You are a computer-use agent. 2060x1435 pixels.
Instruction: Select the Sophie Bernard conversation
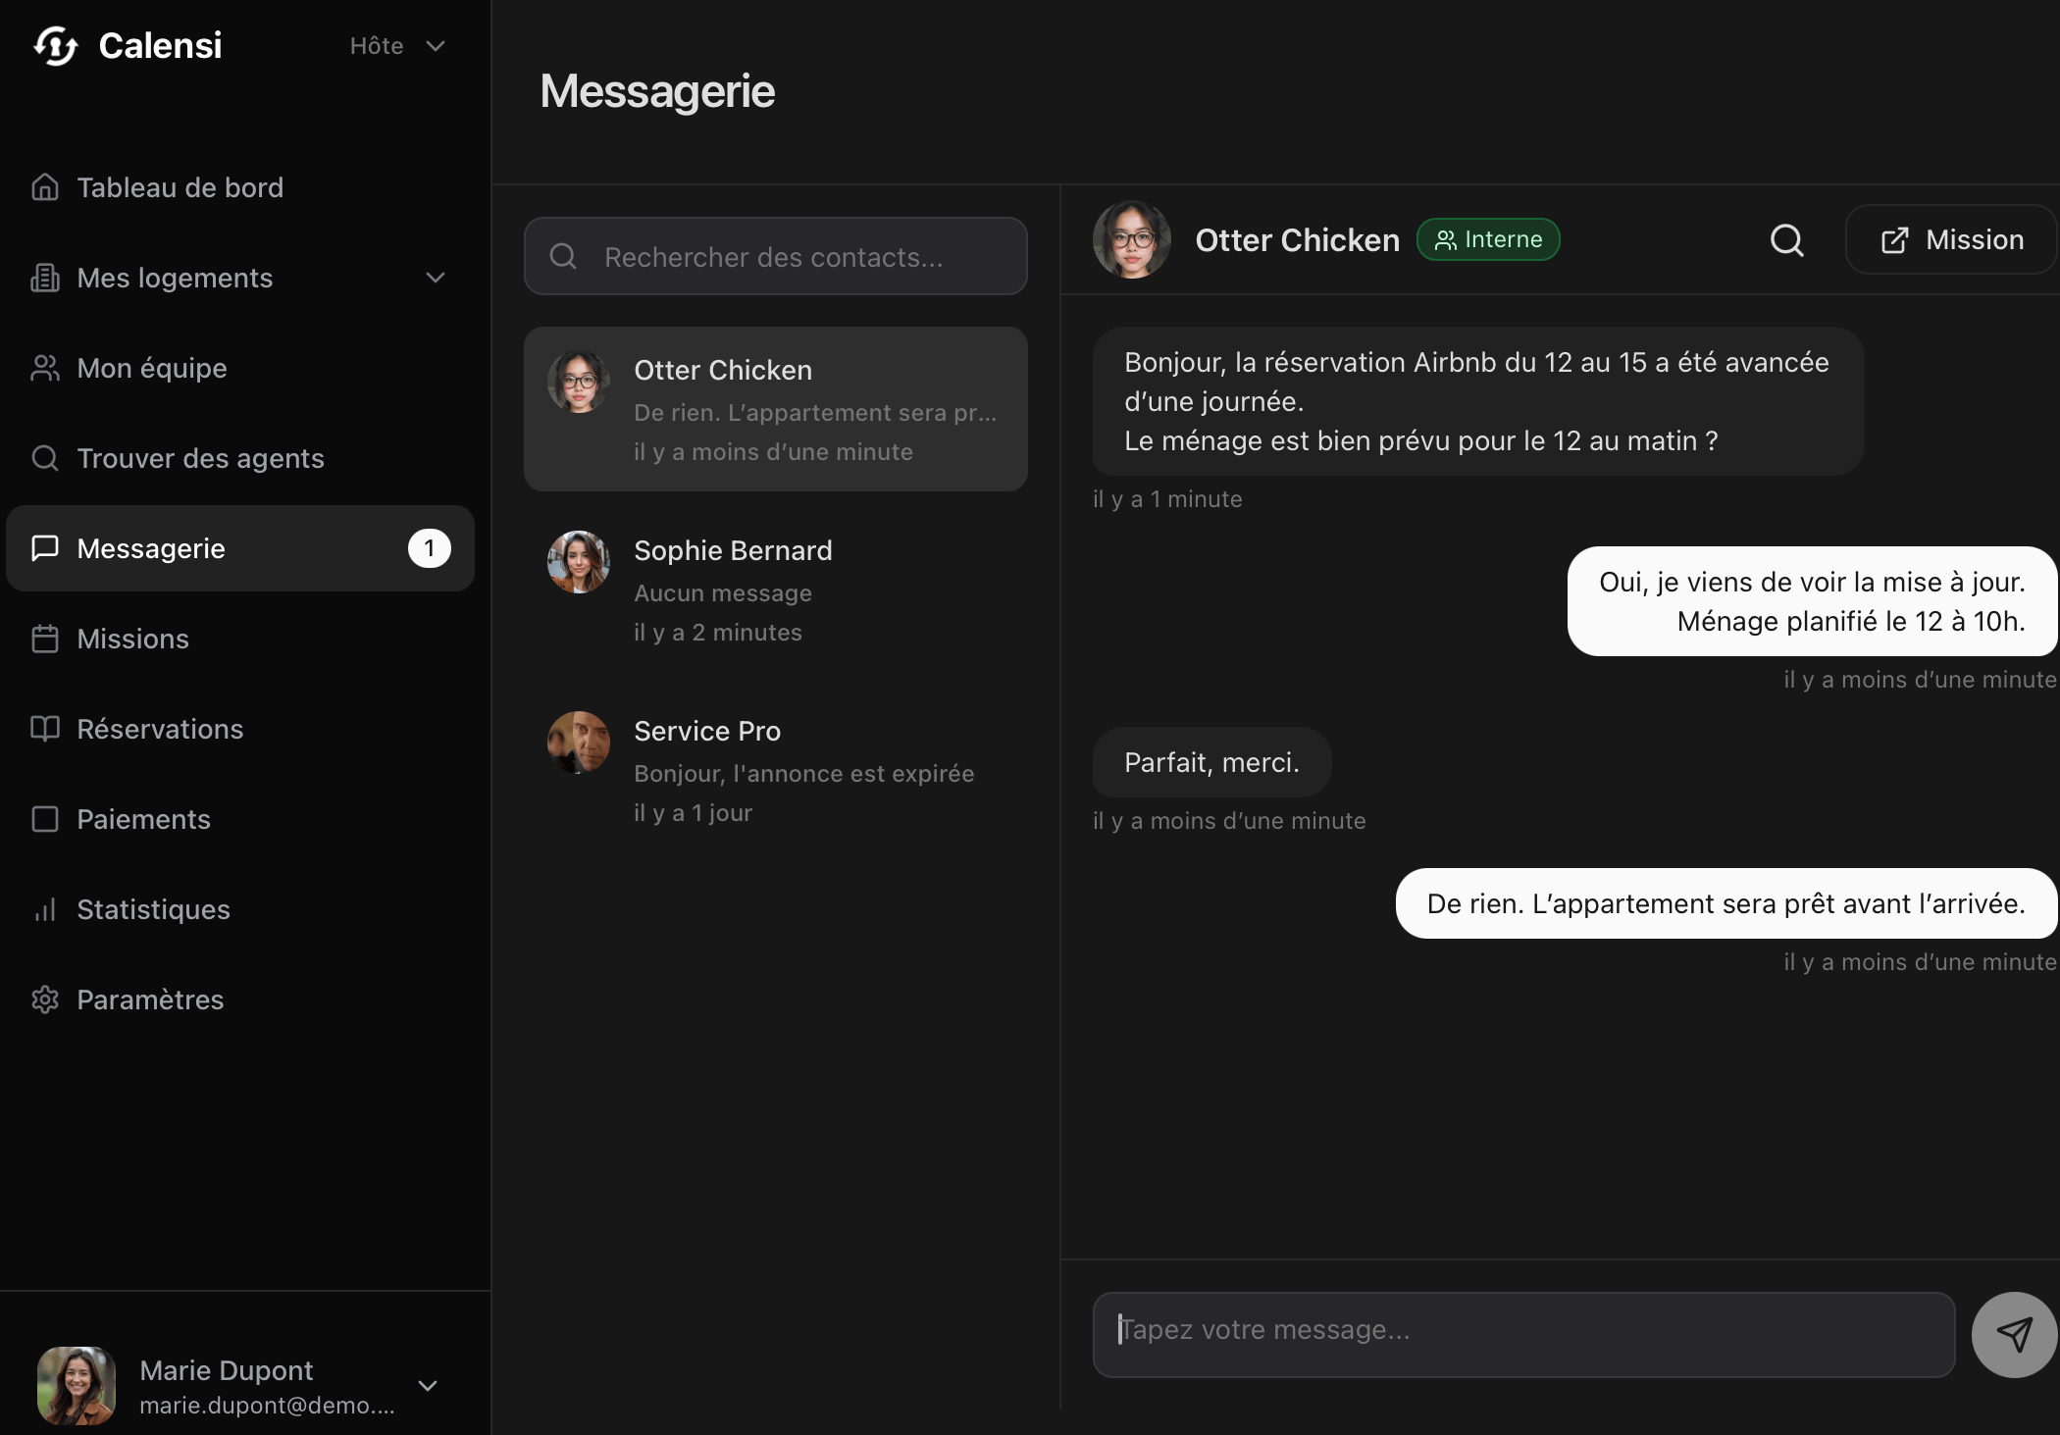[775, 589]
